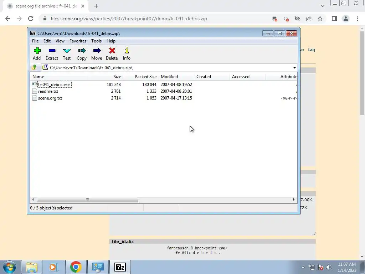
Task: Sort by Modified column header
Action: click(176, 77)
